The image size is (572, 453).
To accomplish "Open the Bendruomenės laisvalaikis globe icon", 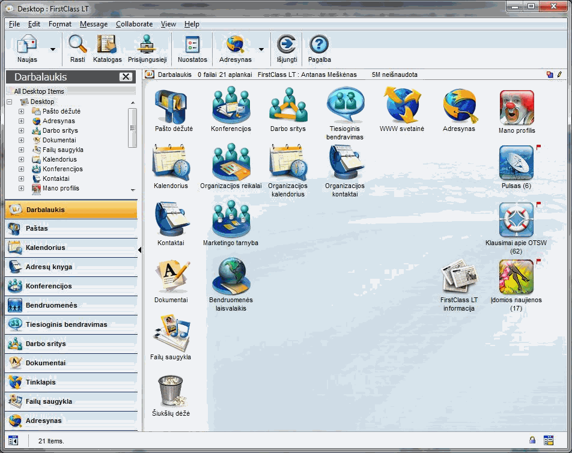I will tap(231, 276).
